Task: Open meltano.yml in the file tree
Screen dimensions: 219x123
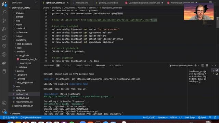Action: (x=22, y=94)
